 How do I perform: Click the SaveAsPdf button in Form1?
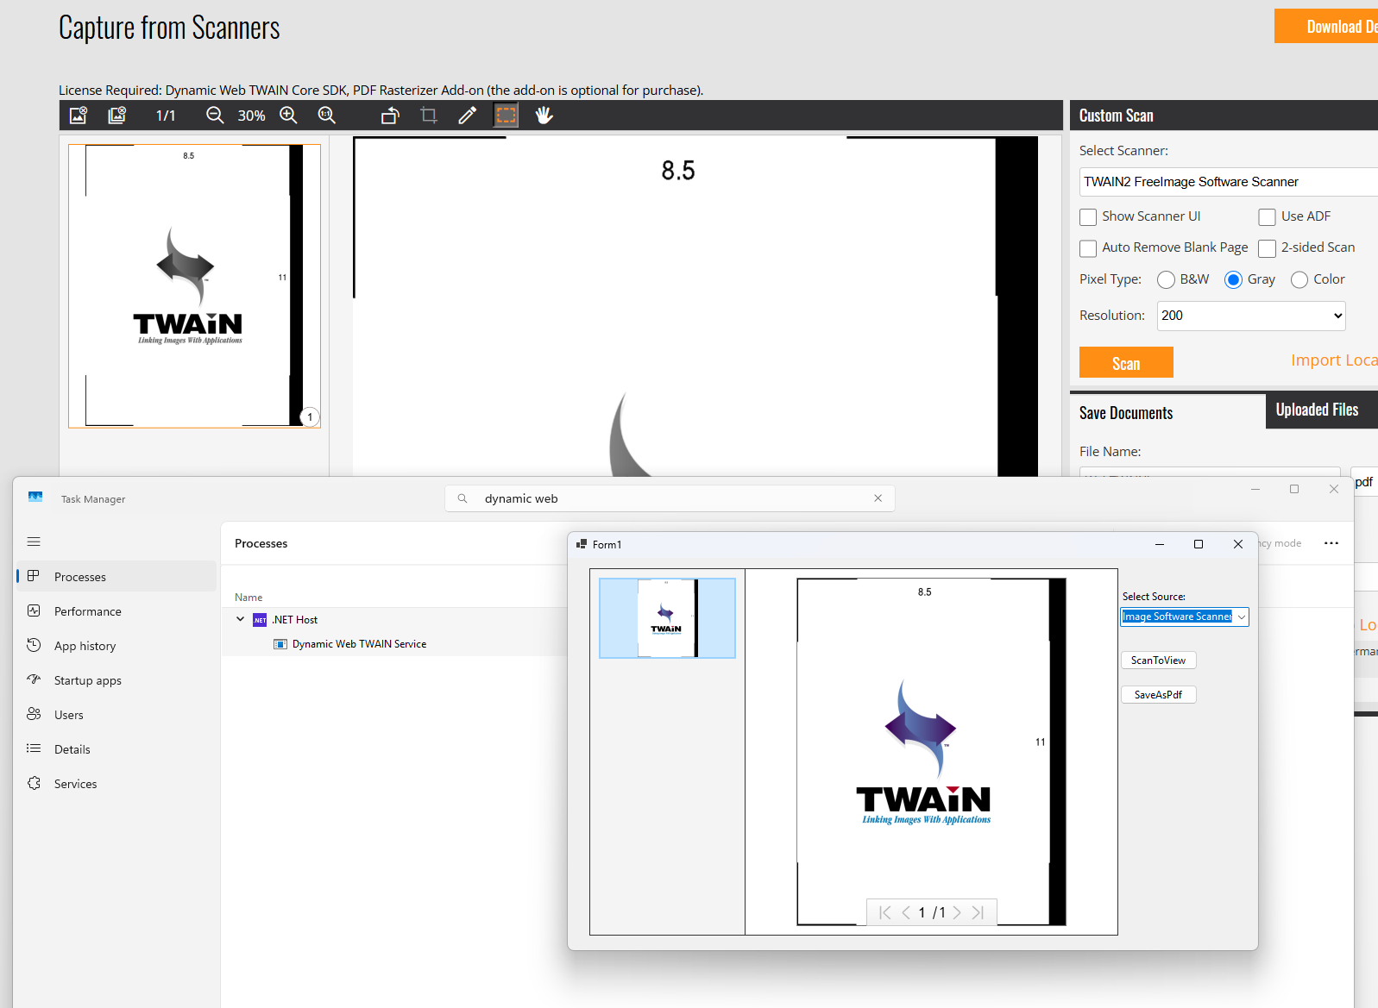(x=1158, y=695)
